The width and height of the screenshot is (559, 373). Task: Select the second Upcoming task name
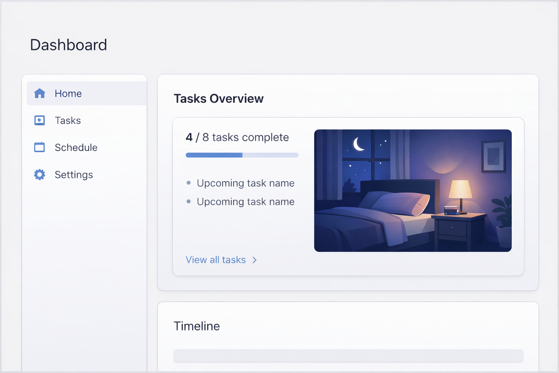(x=246, y=202)
